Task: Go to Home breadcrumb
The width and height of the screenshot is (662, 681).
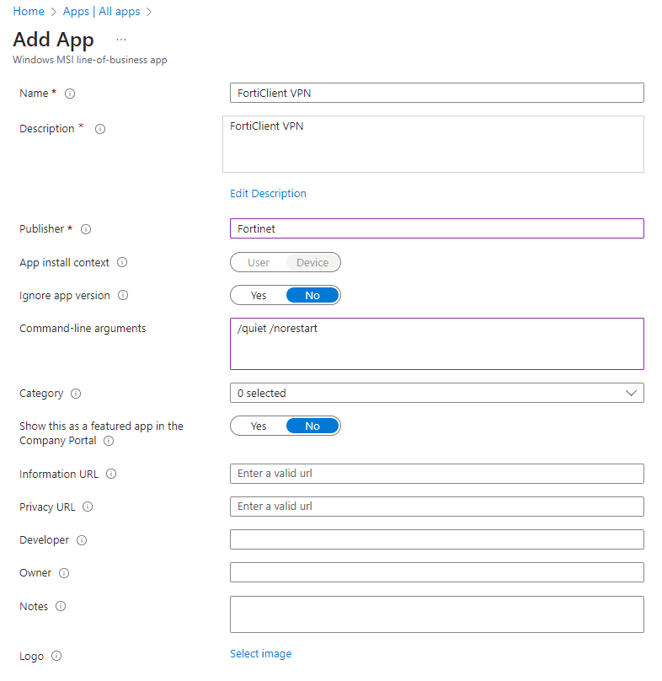Action: pos(29,11)
